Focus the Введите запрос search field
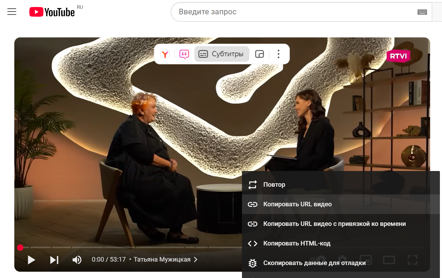The height and width of the screenshot is (278, 442). [x=293, y=12]
